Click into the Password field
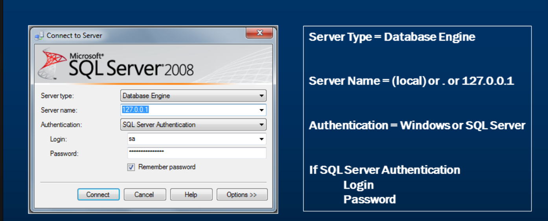Screen dimensions: 548x221 click(197, 153)
